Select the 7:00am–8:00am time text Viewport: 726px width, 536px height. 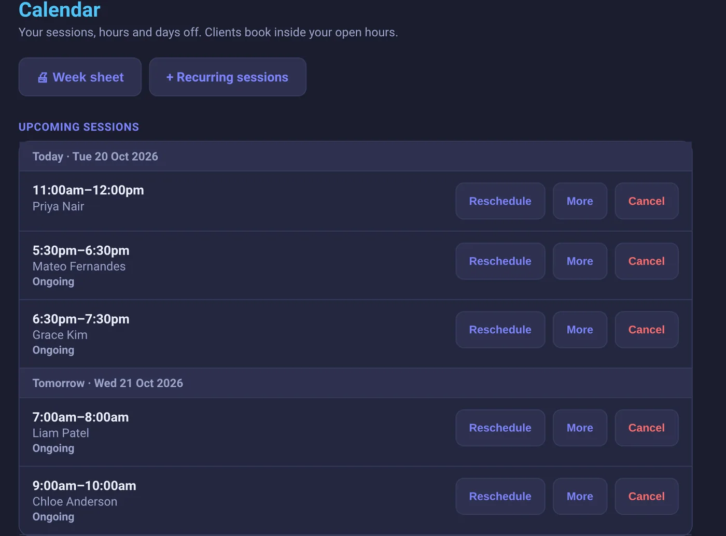80,417
